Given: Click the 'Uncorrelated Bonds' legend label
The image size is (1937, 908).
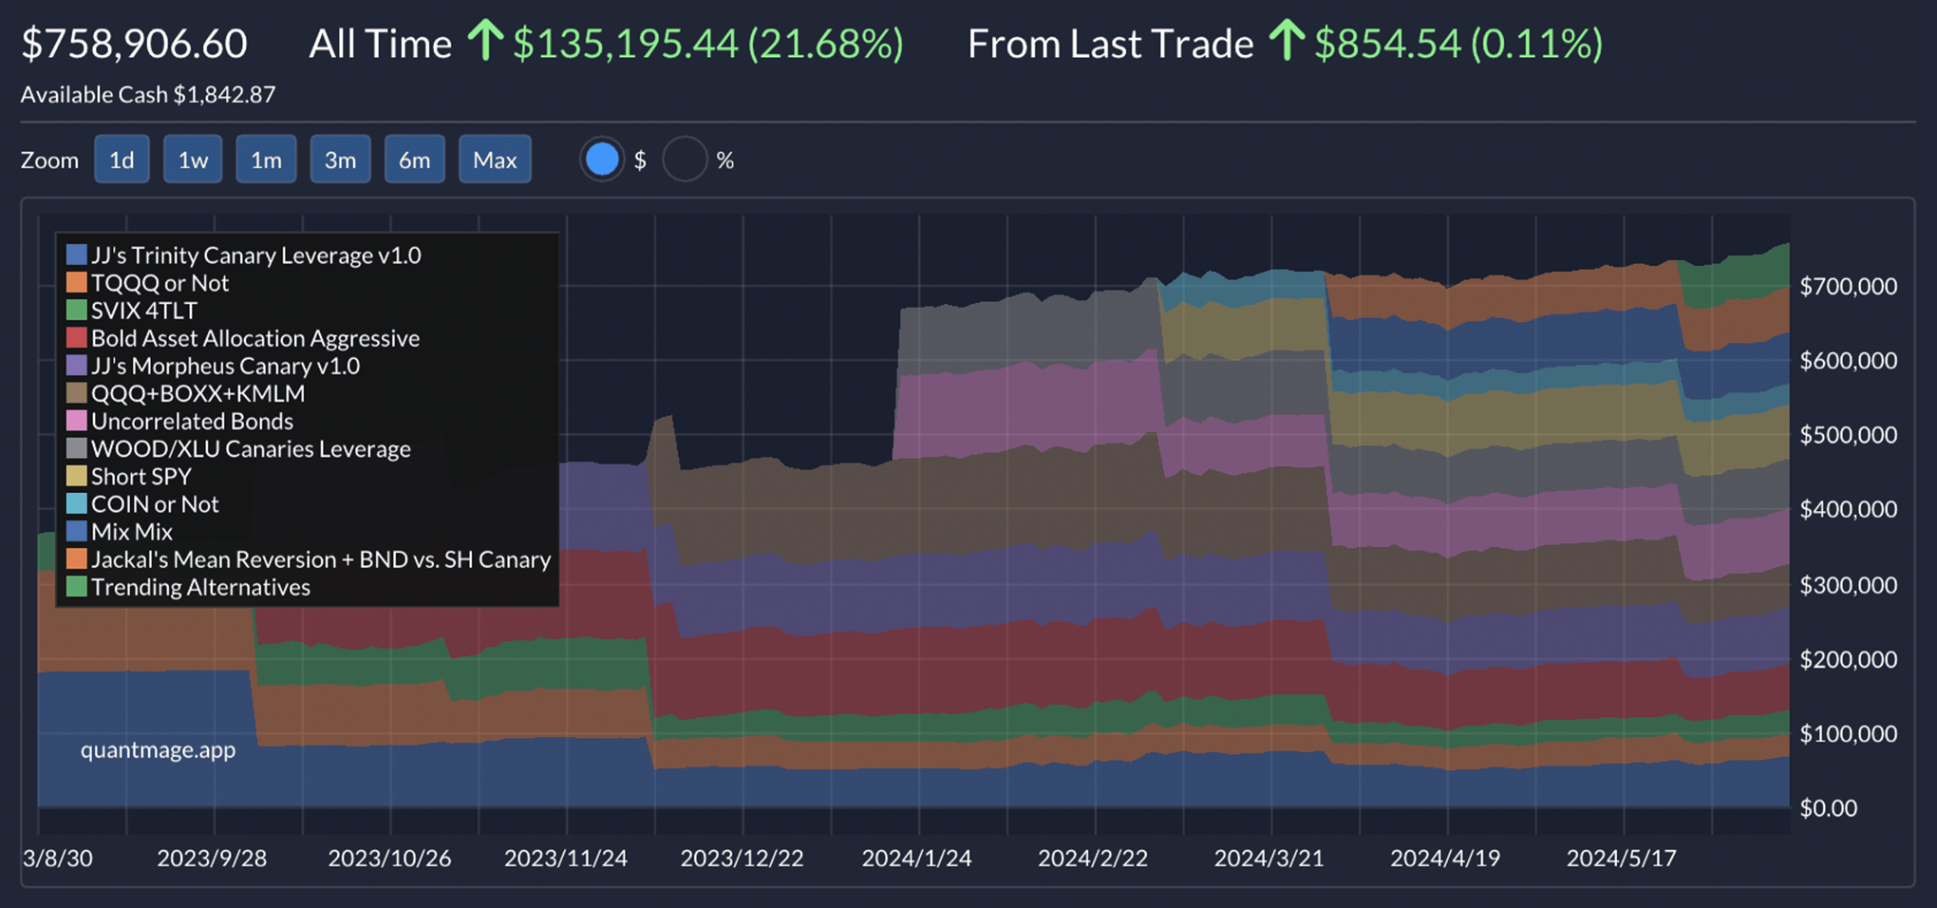Looking at the screenshot, I should coord(192,421).
